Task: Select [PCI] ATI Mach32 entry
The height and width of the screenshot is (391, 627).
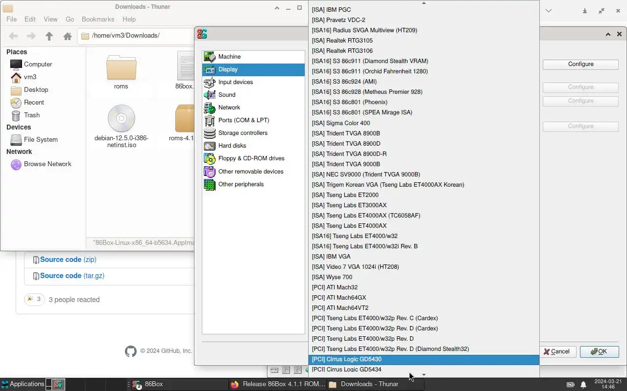Action: (x=424, y=287)
